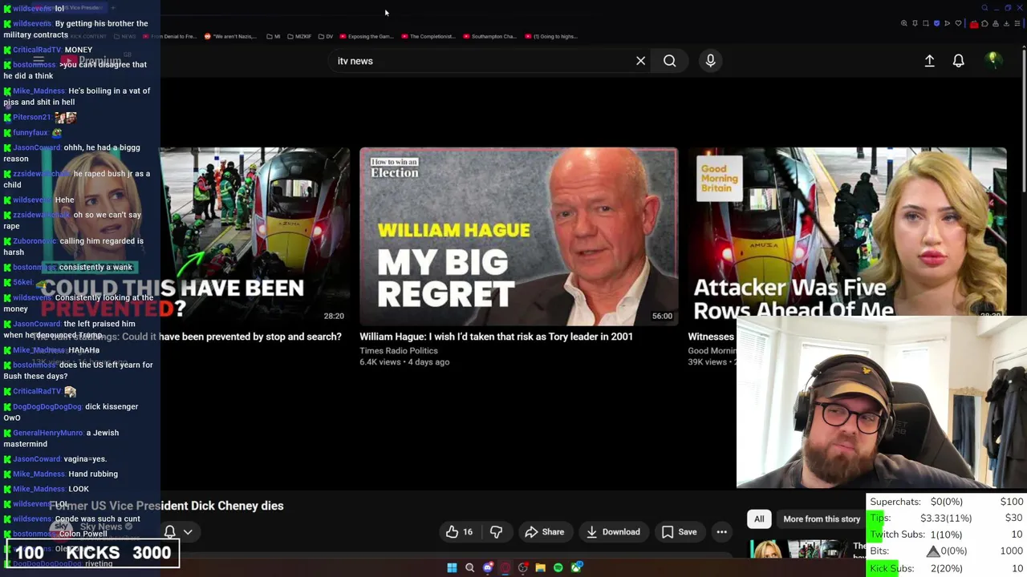The height and width of the screenshot is (577, 1027).
Task: Select the 'More from this story' chip
Action: click(822, 519)
